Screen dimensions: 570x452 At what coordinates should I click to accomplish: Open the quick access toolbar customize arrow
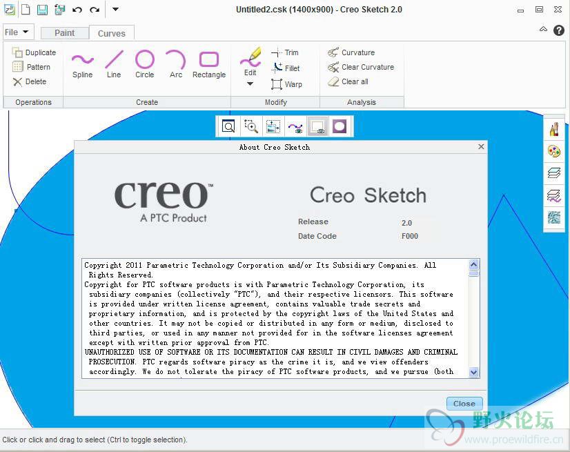coord(115,9)
